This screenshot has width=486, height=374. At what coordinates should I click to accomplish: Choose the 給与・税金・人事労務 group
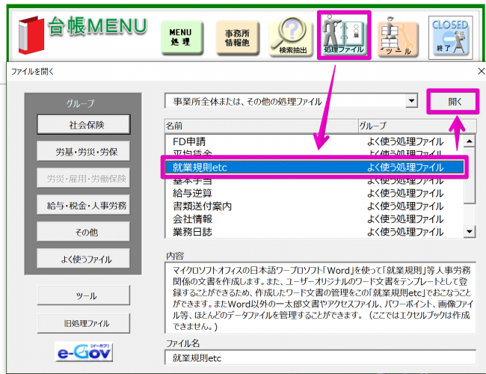coord(84,205)
